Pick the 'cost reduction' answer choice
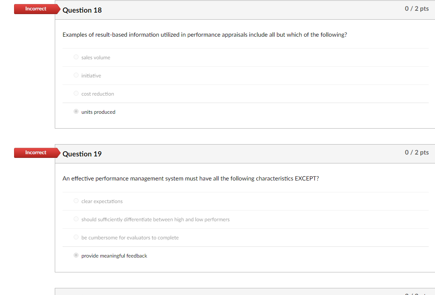Screen dimensions: 435x295 [76, 93]
